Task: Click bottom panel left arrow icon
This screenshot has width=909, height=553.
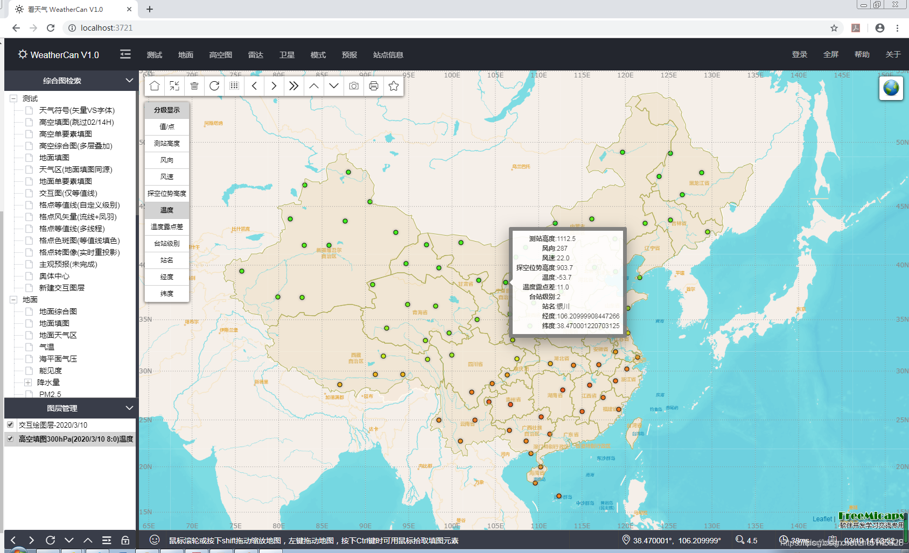Action: click(13, 540)
